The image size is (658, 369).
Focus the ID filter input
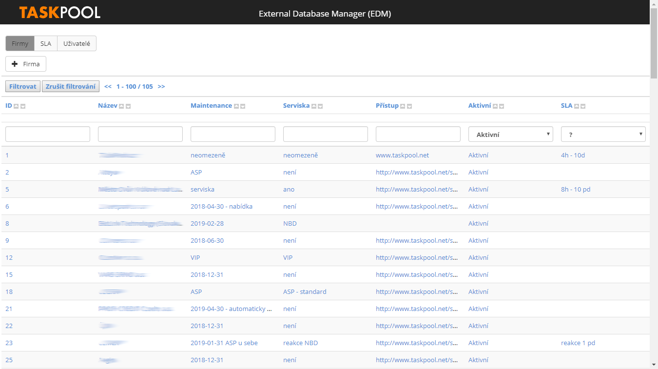click(48, 134)
